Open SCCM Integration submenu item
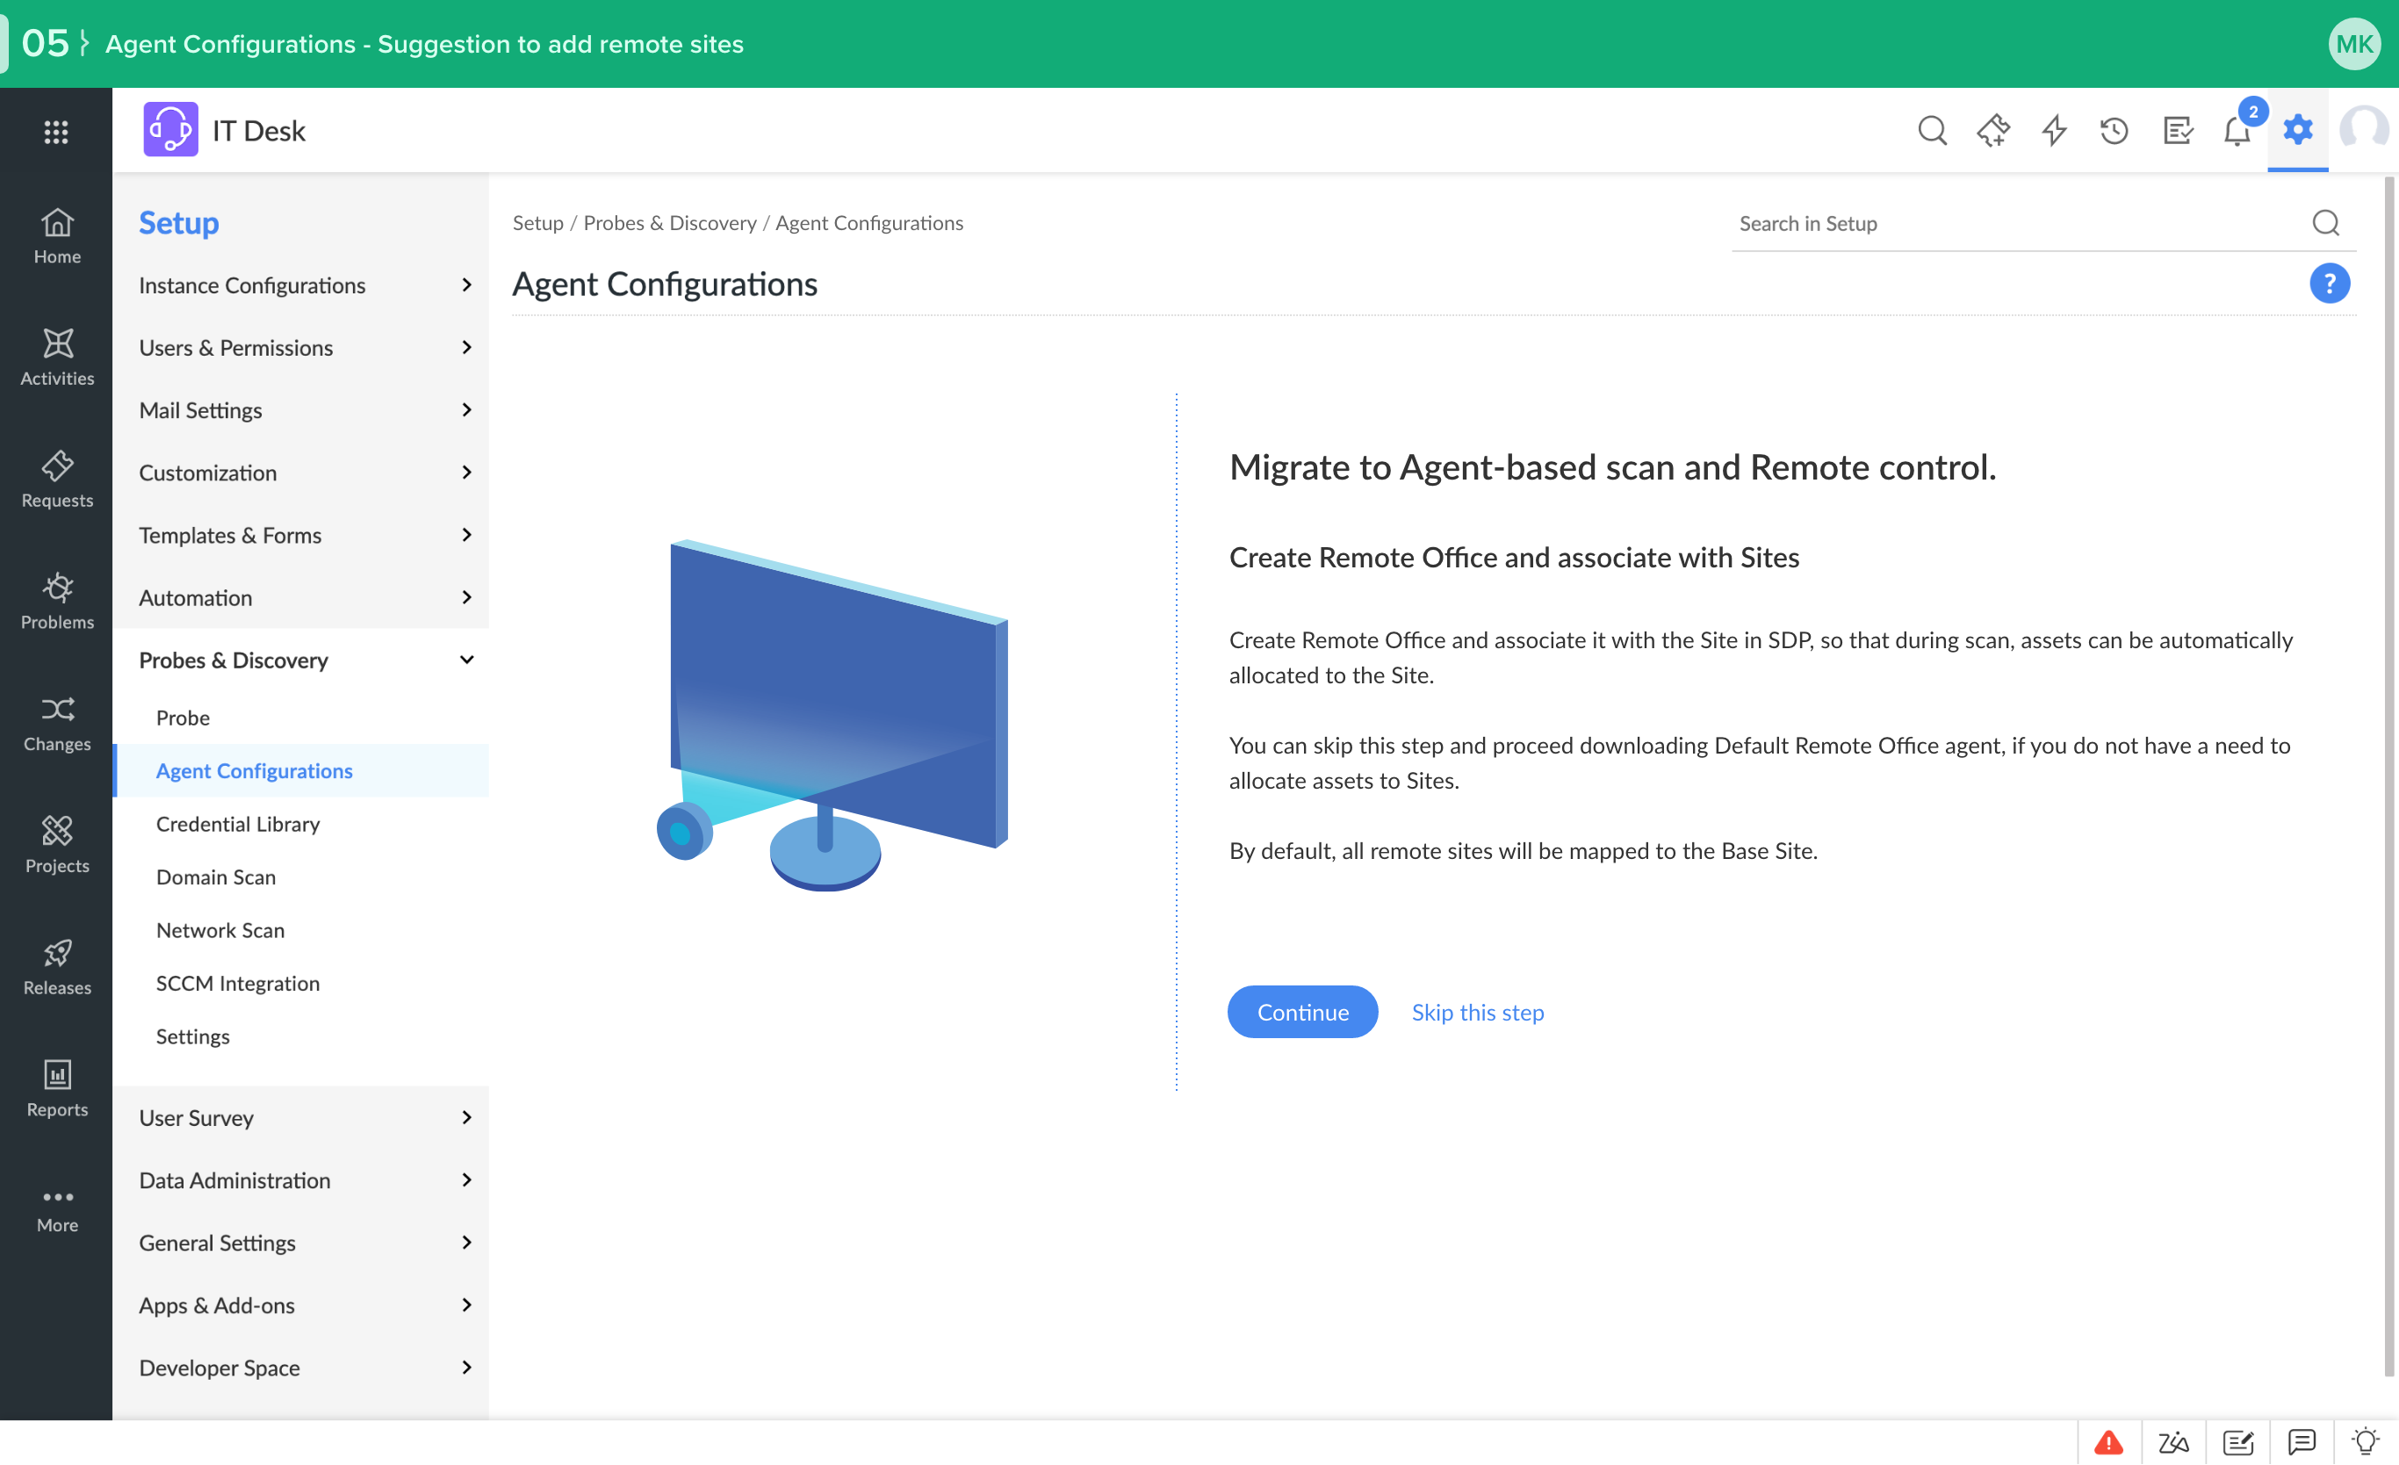This screenshot has height=1465, width=2399. (x=301, y=984)
